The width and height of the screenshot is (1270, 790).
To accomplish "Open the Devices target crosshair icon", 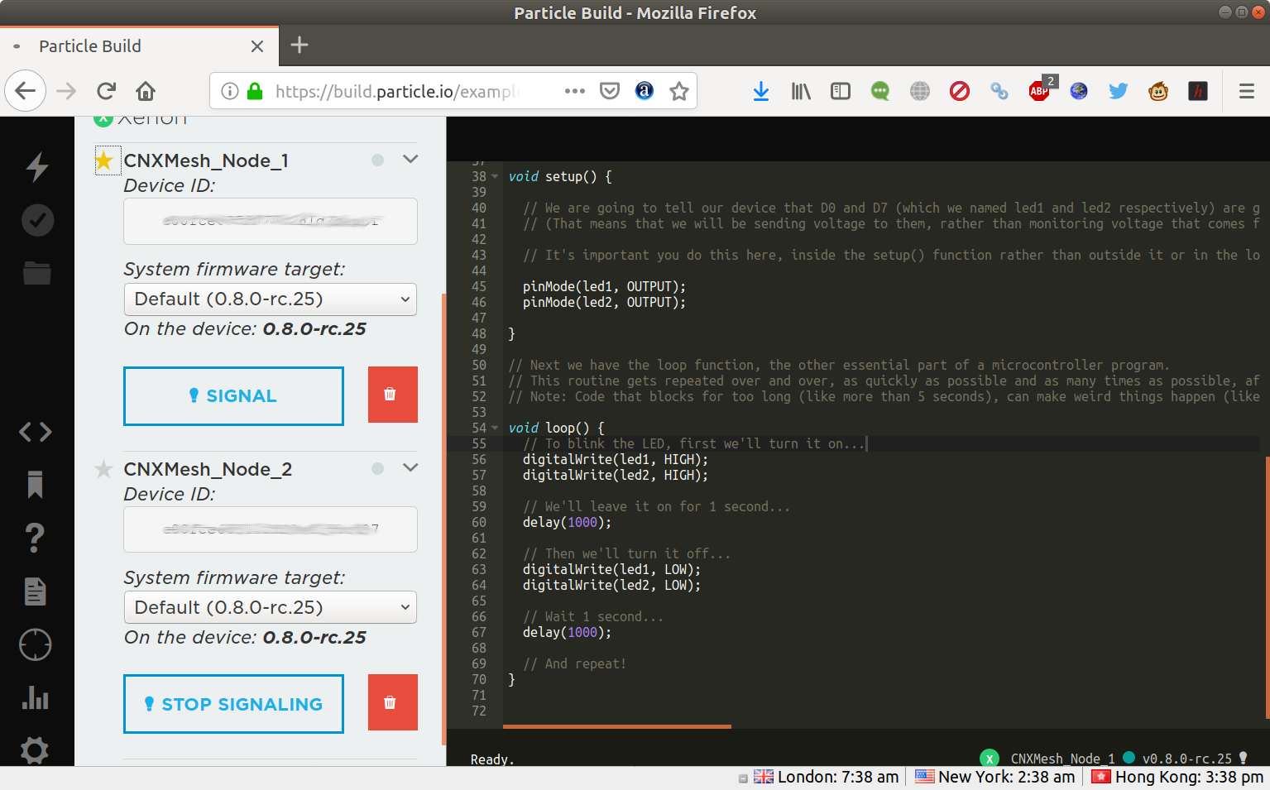I will tap(36, 644).
